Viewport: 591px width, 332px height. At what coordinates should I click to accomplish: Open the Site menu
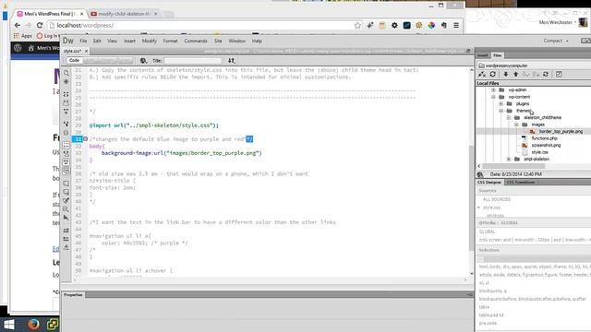(218, 41)
